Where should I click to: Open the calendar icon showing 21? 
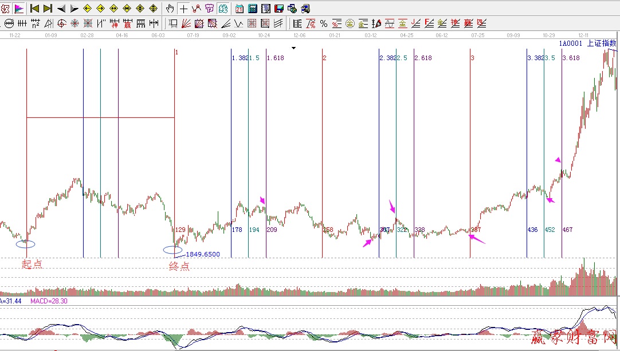point(239,9)
